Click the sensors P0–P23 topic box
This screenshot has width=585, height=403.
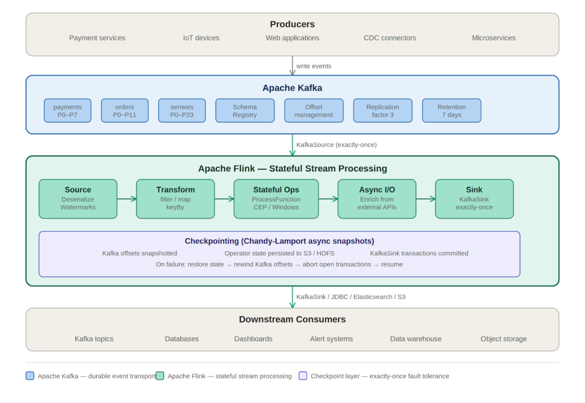[182, 111]
